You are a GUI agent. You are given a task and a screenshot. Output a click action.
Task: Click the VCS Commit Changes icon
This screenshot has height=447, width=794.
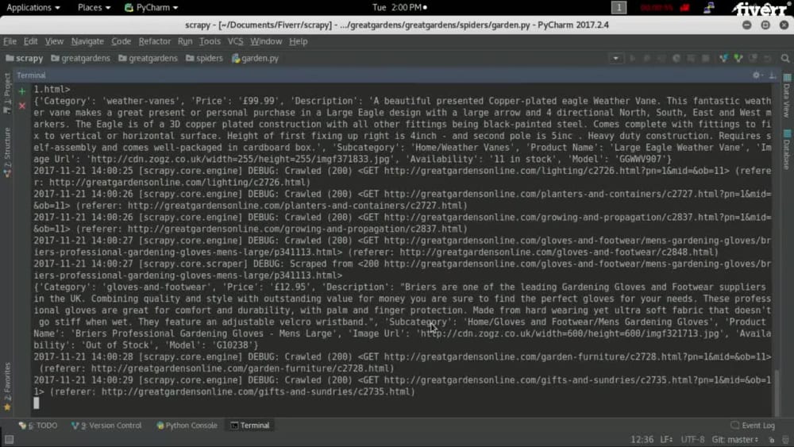[738, 58]
